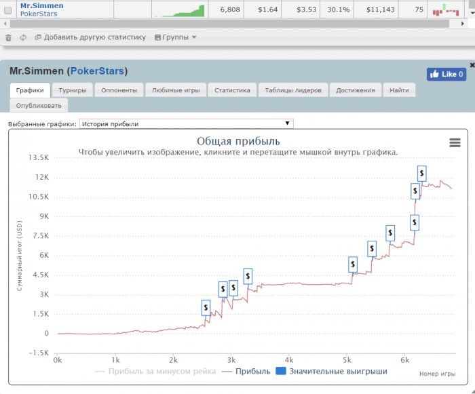475x394 pixels.
Task: Click the topmost dollar win marker
Action: click(x=422, y=174)
